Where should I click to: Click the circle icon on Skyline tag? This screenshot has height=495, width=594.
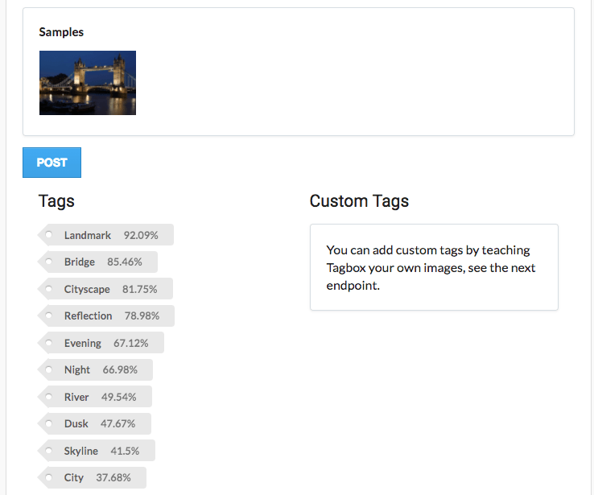pos(48,451)
